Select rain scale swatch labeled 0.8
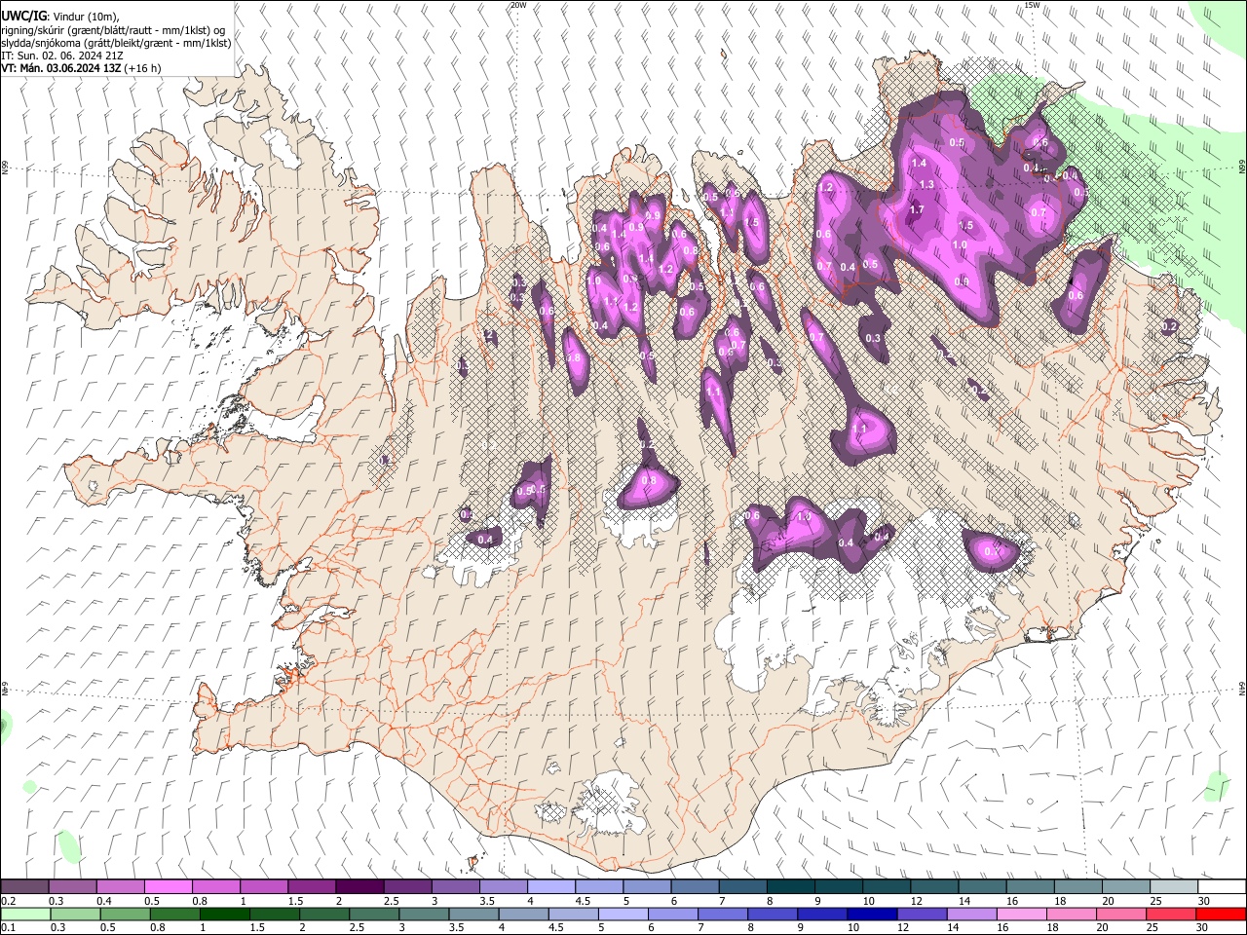 (174, 914)
